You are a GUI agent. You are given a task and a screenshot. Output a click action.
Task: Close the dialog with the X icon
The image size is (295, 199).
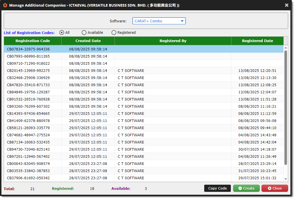tap(286, 5)
